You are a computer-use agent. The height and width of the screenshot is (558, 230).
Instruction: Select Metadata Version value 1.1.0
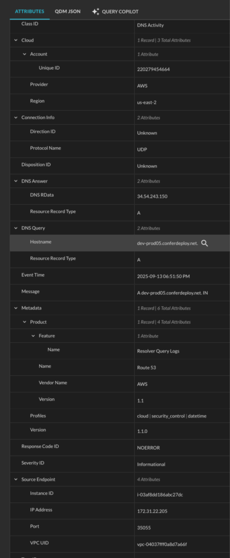tap(142, 432)
